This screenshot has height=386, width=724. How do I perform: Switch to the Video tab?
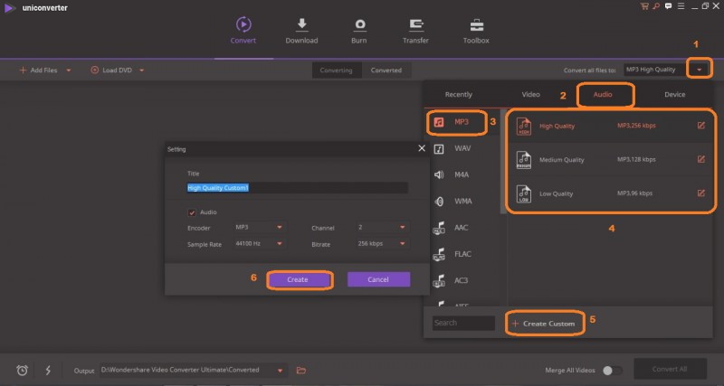530,95
